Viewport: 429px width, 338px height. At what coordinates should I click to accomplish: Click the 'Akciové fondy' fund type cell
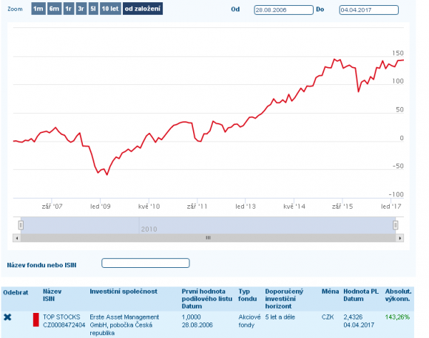[x=249, y=321]
